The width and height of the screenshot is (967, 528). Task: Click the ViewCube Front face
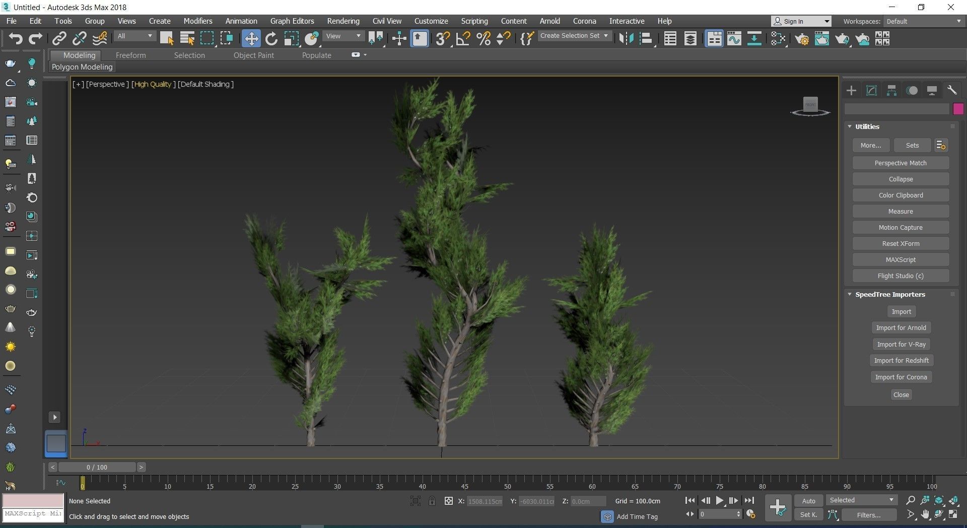tap(810, 104)
